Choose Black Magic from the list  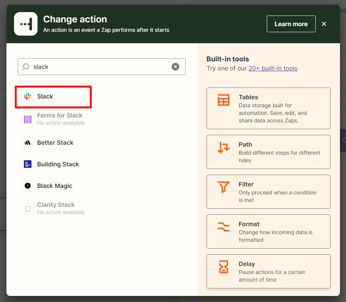coord(55,186)
